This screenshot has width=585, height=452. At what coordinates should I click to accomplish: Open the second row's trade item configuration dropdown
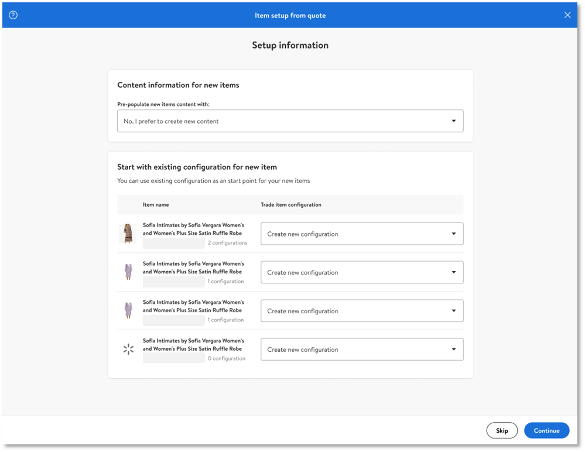coord(361,272)
